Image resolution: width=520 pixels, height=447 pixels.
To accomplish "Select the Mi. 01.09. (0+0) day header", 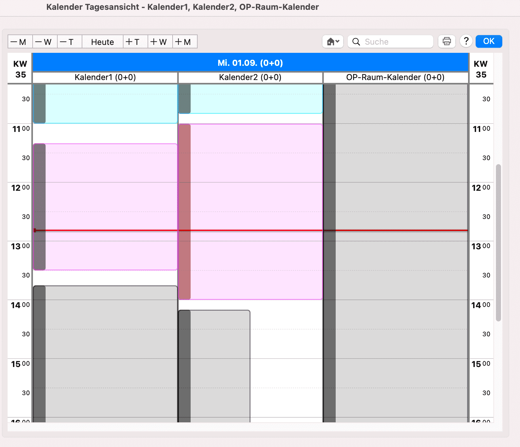I will [250, 63].
